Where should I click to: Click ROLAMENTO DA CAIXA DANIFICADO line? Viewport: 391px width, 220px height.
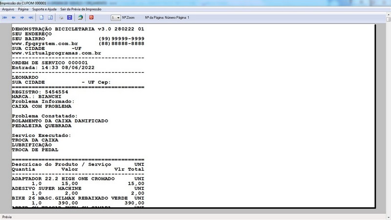(x=60, y=121)
